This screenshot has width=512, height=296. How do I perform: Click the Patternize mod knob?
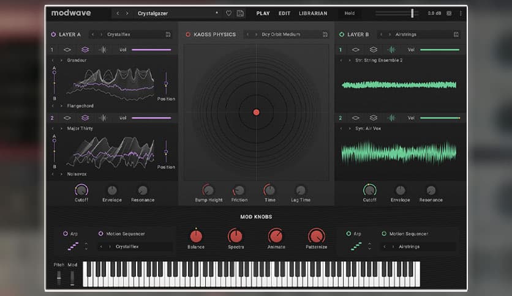tap(316, 236)
